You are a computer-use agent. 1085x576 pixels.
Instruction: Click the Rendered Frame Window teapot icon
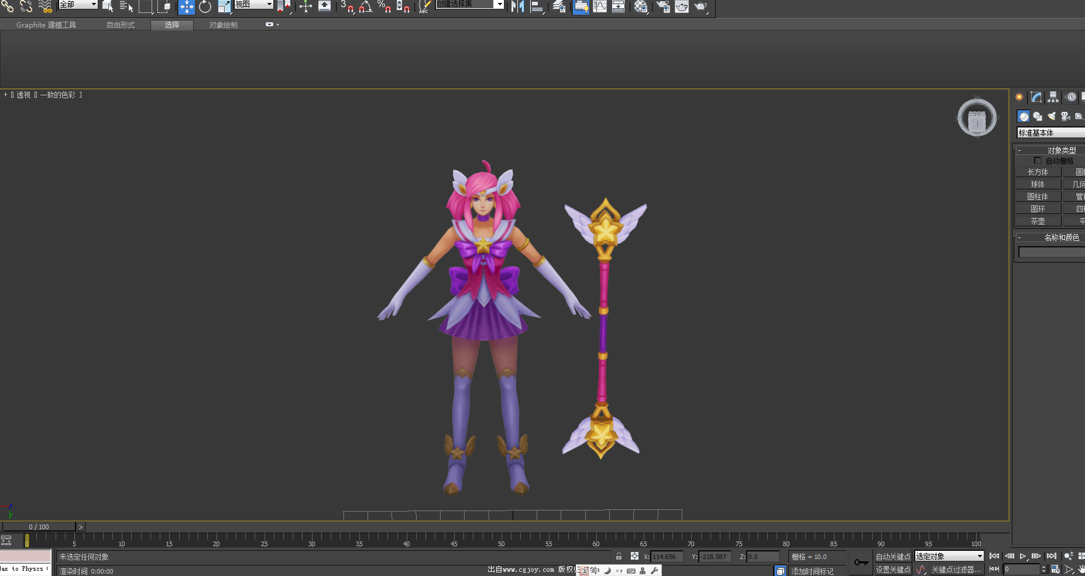click(682, 6)
